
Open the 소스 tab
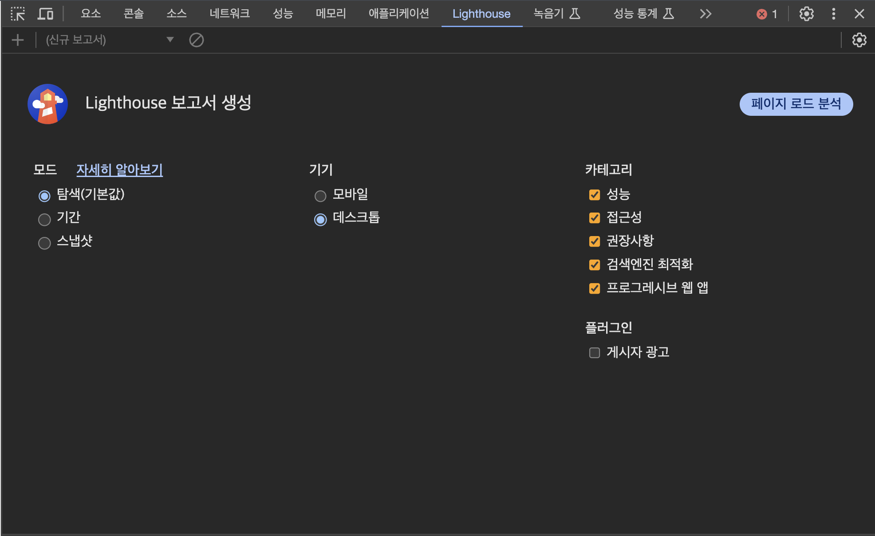point(177,14)
